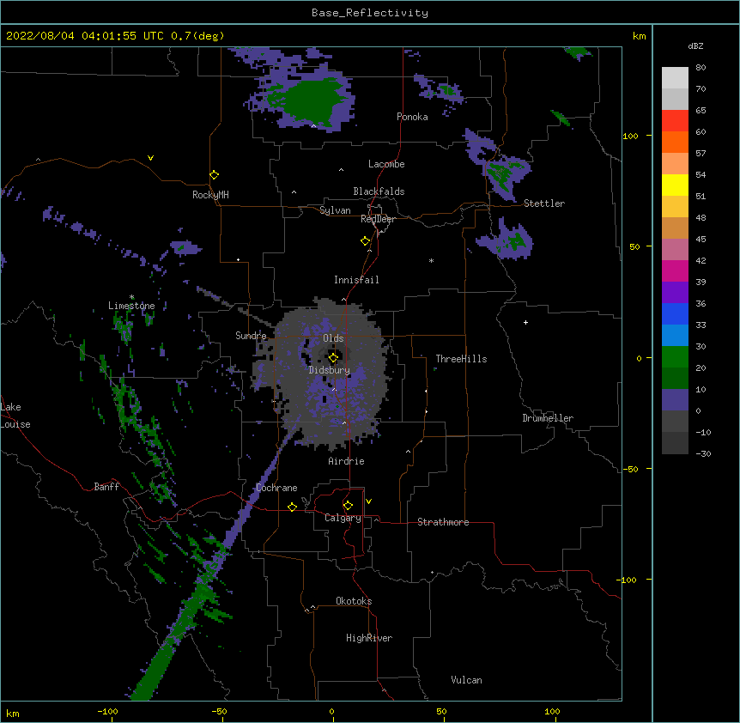Click the Limestone label
Image resolution: width=740 pixels, height=723 pixels.
coord(131,306)
